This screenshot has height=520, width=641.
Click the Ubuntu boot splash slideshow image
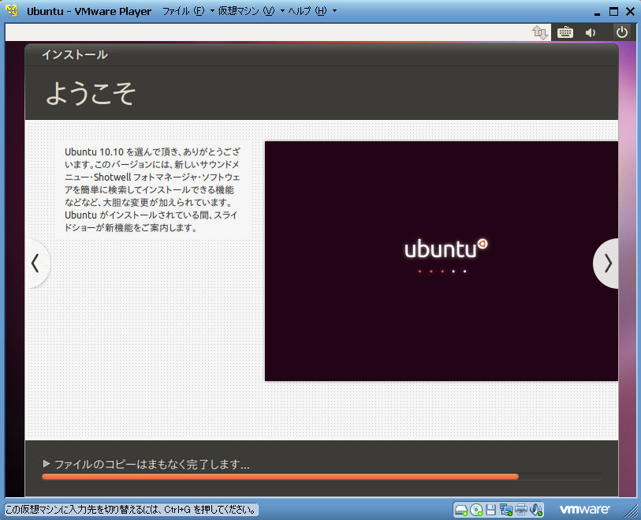(442, 261)
